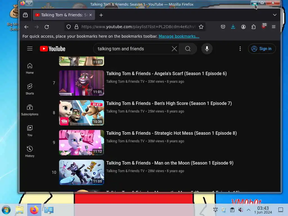Open the Firefox account icon
288x216 pixels.
tap(243, 27)
